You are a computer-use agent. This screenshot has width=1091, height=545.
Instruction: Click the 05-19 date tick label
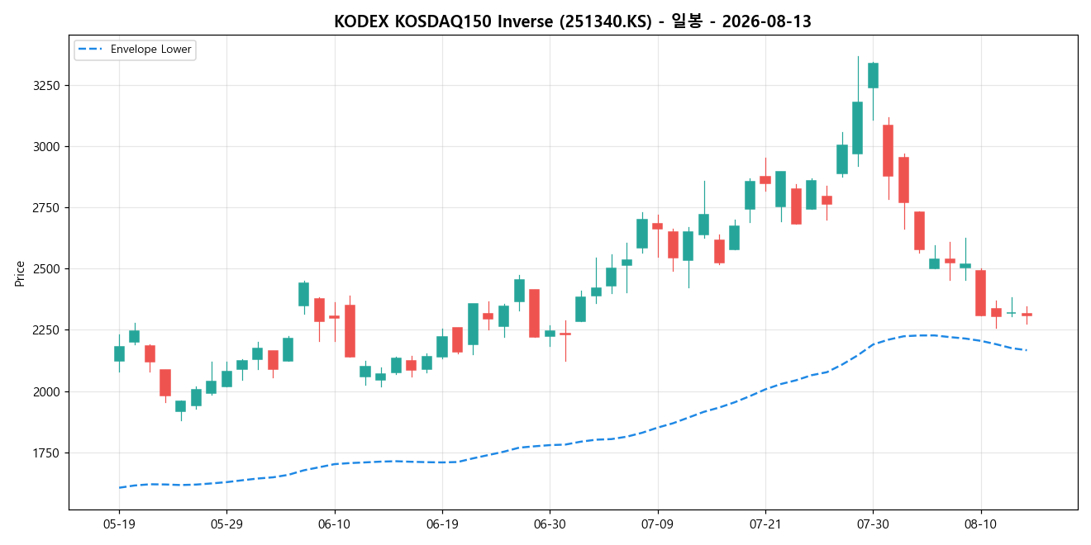coord(119,525)
